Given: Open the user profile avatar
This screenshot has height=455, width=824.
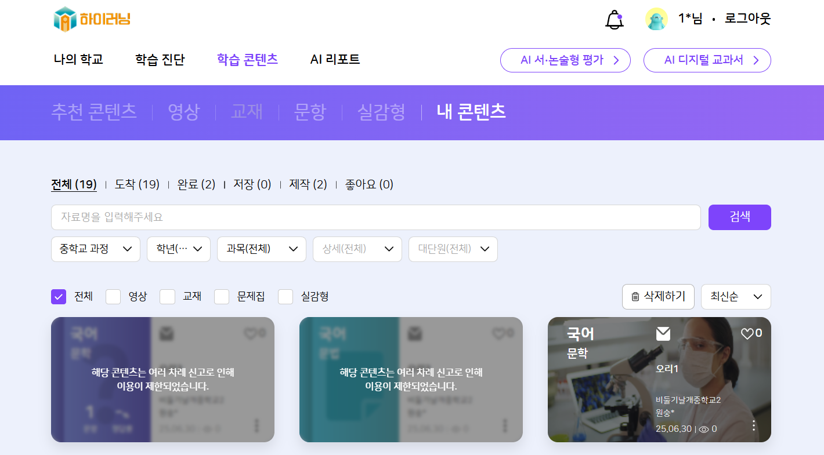Looking at the screenshot, I should pyautogui.click(x=656, y=19).
